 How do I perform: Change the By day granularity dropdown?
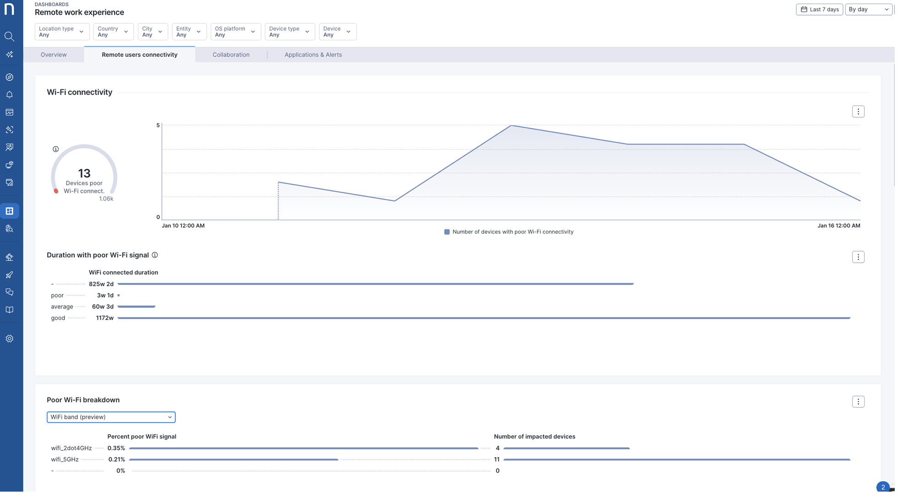pos(868,9)
